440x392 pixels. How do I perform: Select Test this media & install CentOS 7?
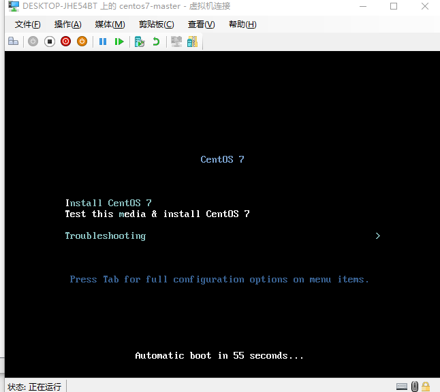[157, 214]
